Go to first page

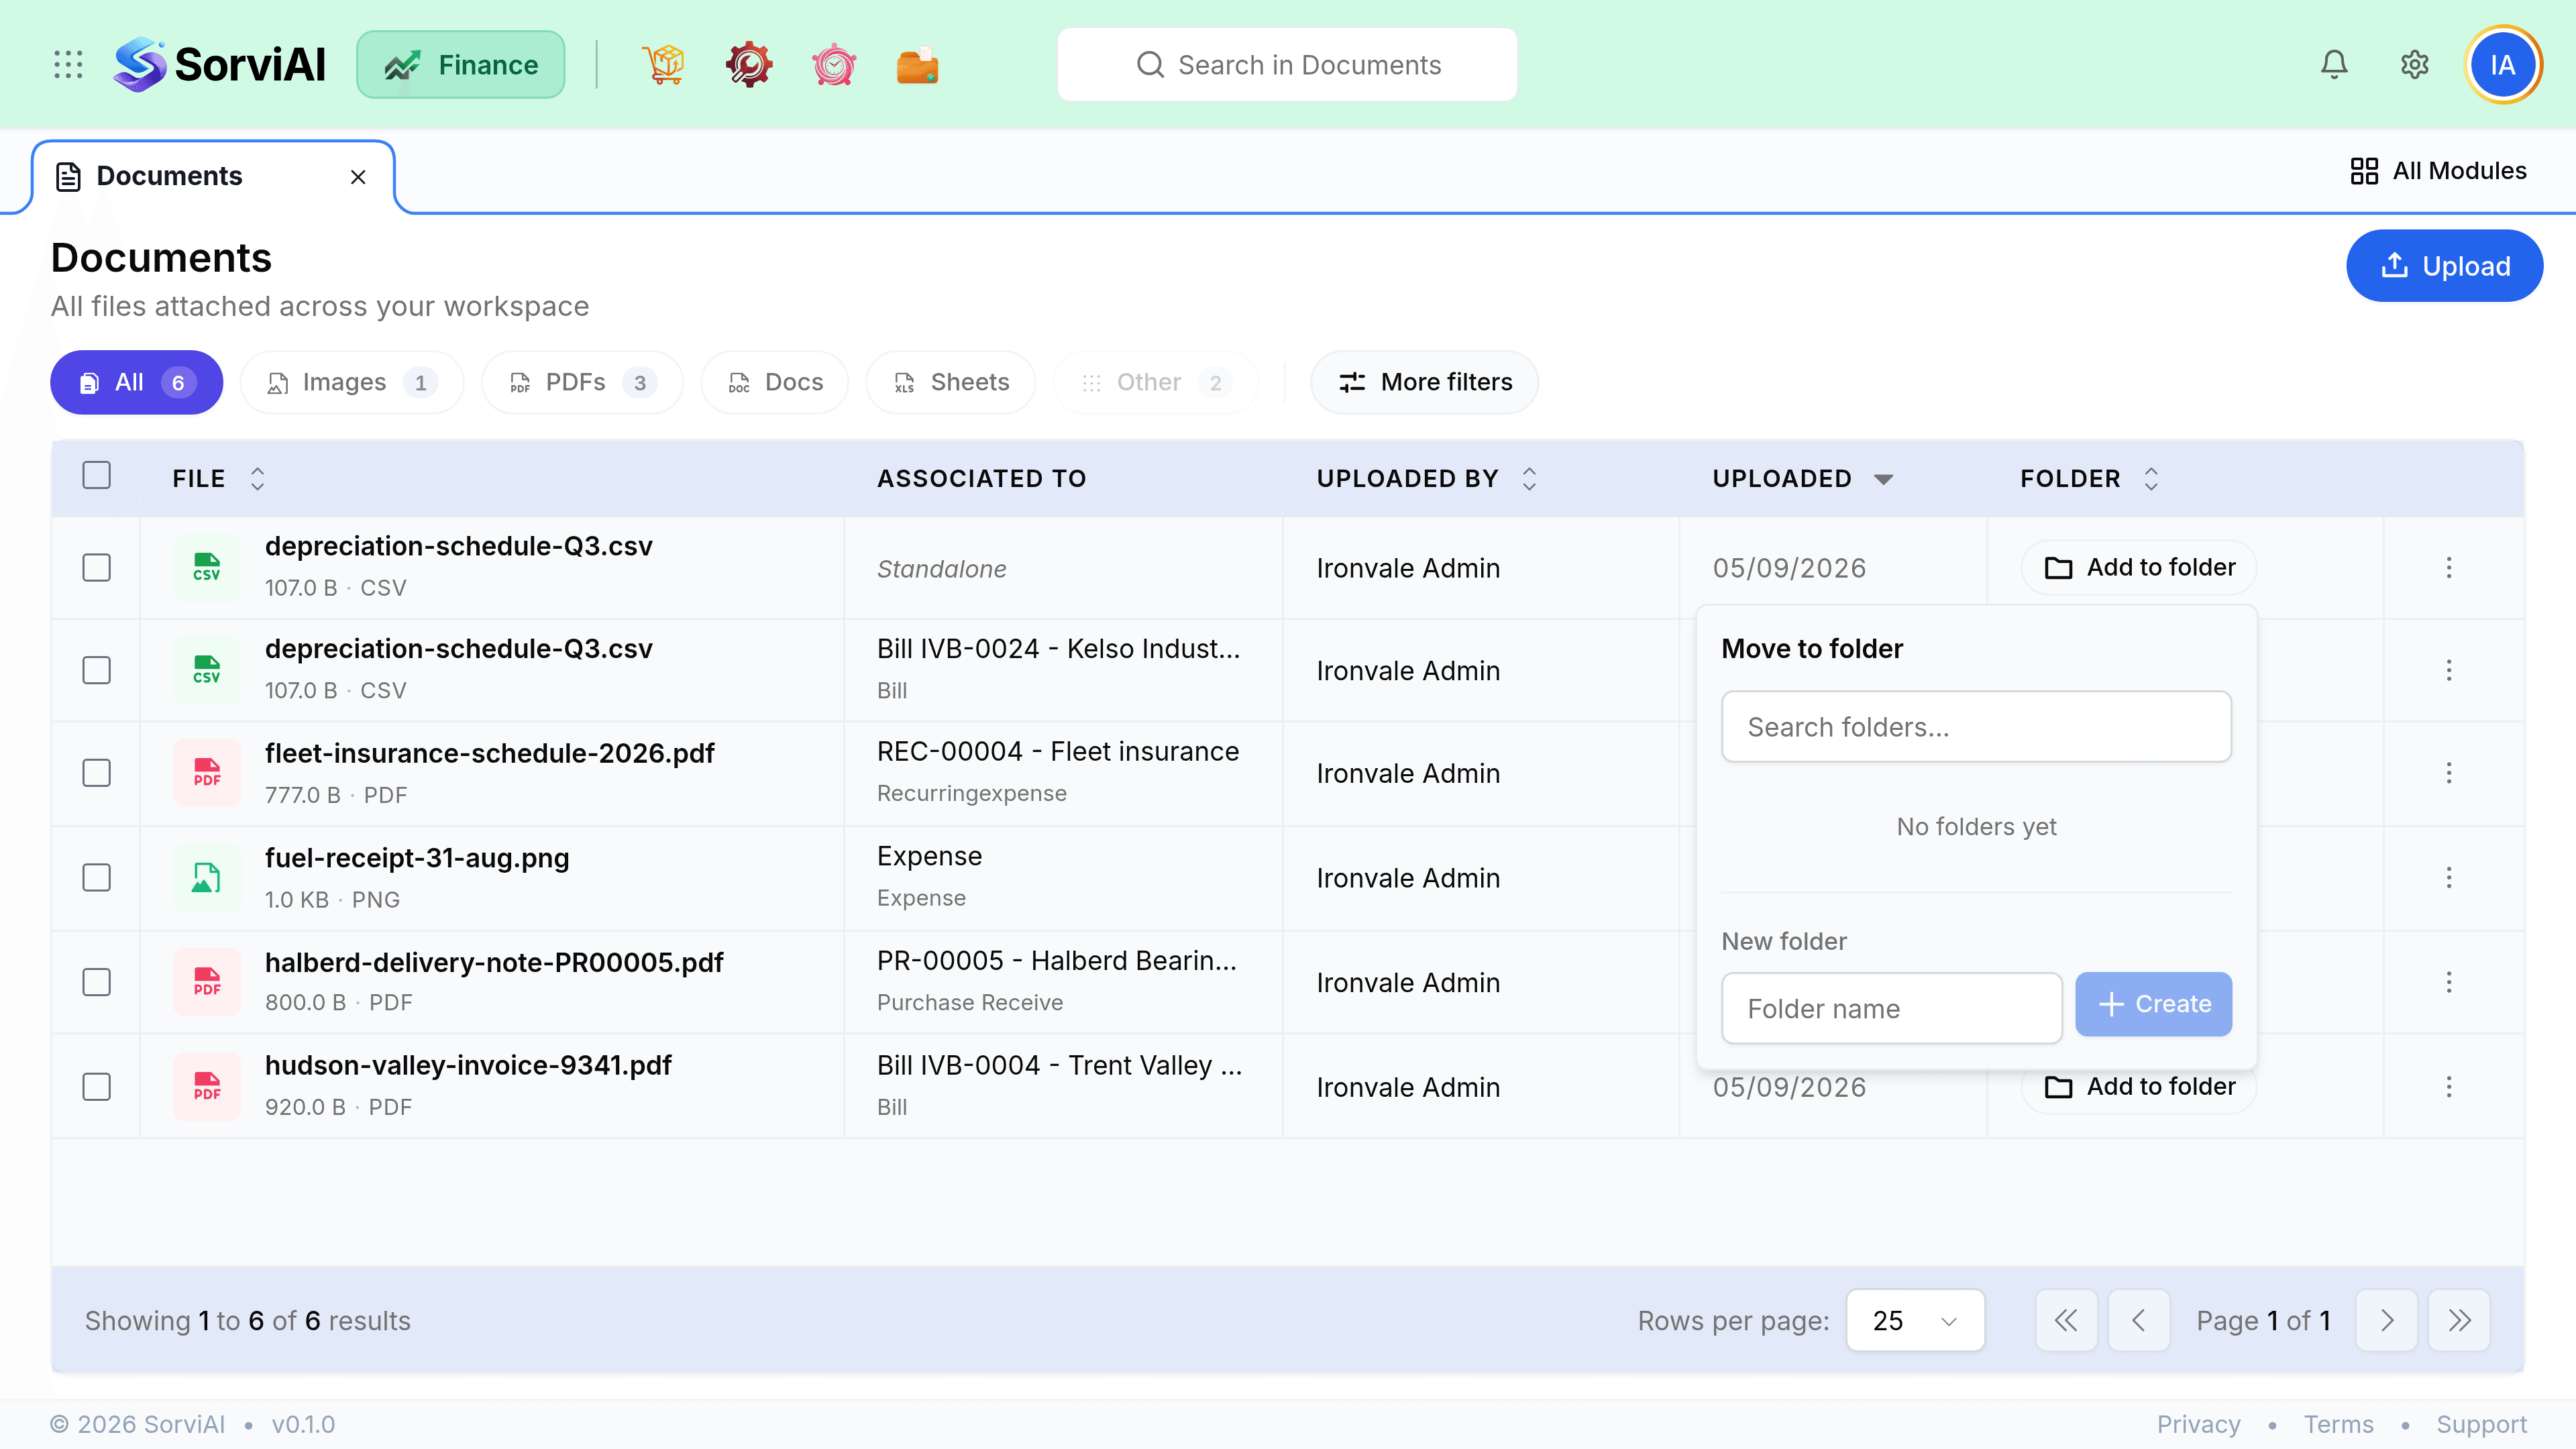pos(2066,1321)
